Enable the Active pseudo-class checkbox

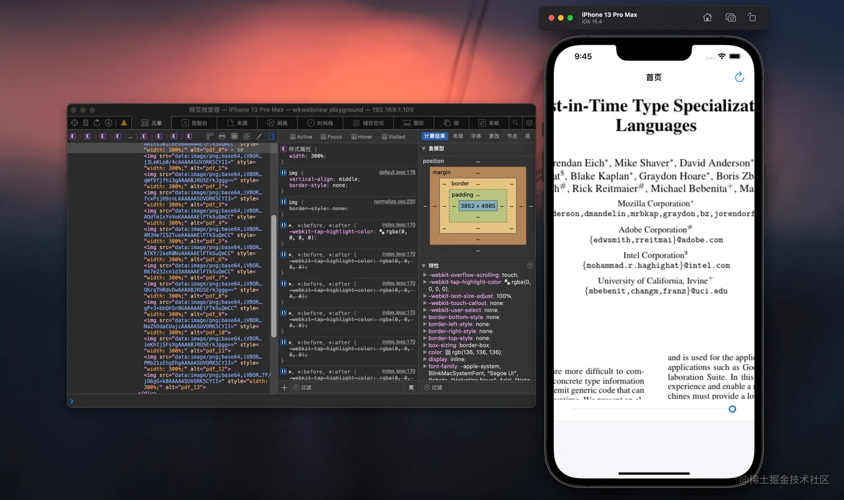click(293, 137)
